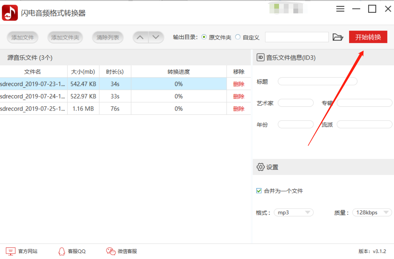
Task: Click the 33s duration cell
Action: (x=115, y=97)
